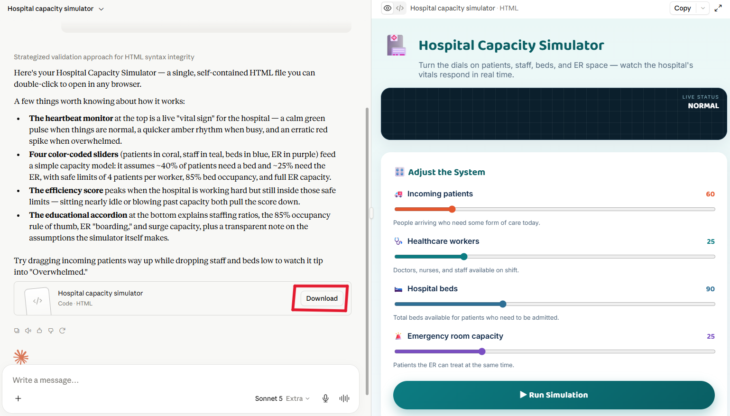Click the Emergency room capacity slider handle
The height and width of the screenshot is (416, 730).
pos(482,351)
